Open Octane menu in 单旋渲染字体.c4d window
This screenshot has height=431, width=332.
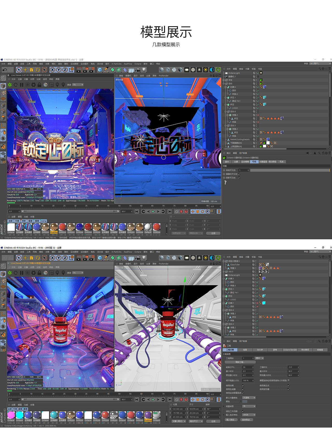[x=138, y=64]
